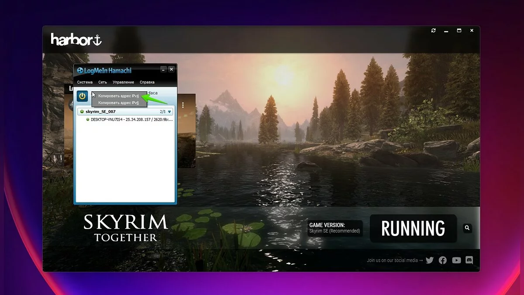
Task: Click the Harbor anchor logo
Action: point(76,40)
